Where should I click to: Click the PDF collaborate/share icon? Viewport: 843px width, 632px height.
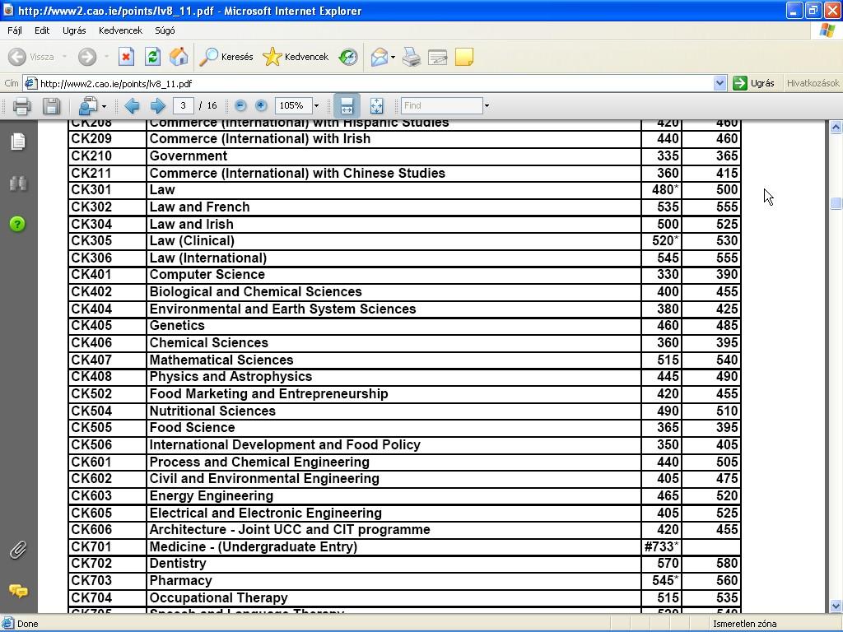(87, 106)
